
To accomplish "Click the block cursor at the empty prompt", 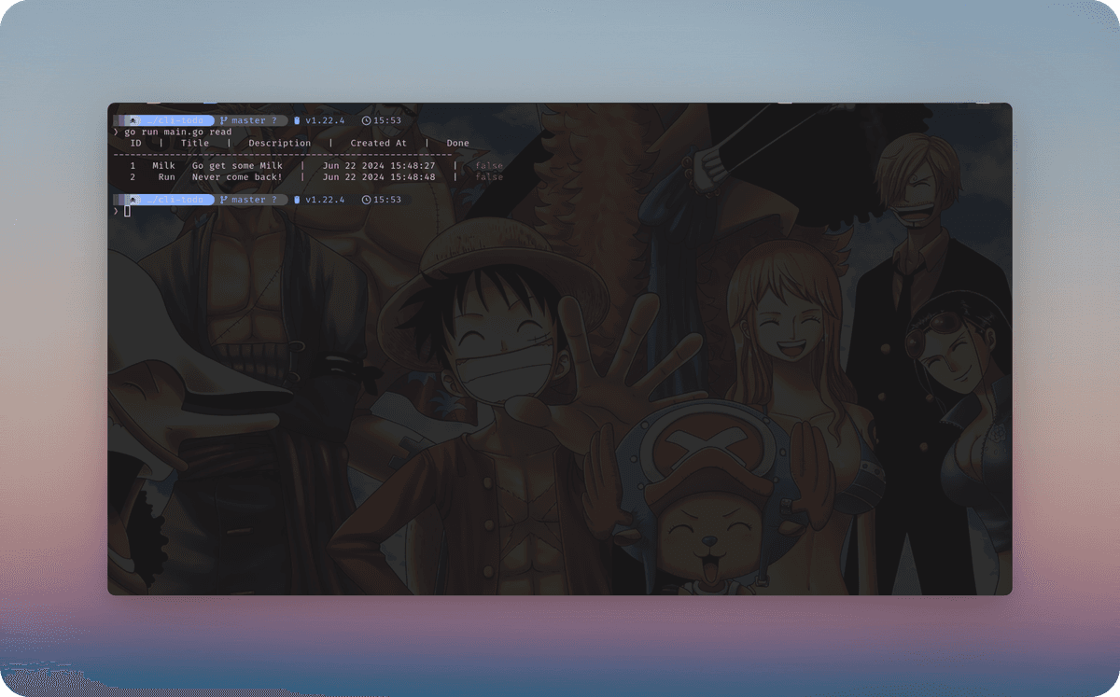I will point(127,211).
